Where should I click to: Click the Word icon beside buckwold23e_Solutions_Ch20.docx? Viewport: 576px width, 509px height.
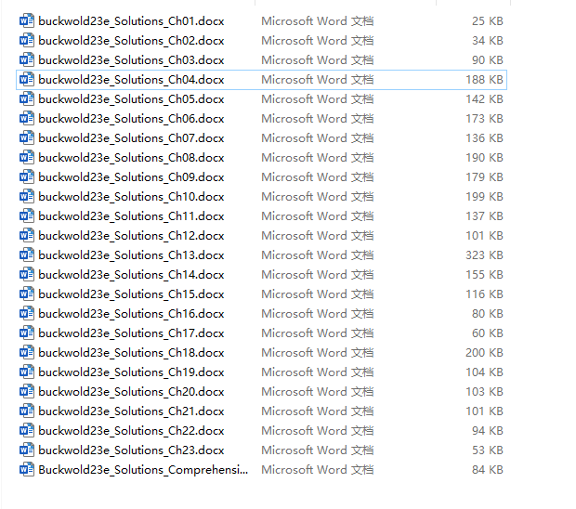click(x=27, y=390)
